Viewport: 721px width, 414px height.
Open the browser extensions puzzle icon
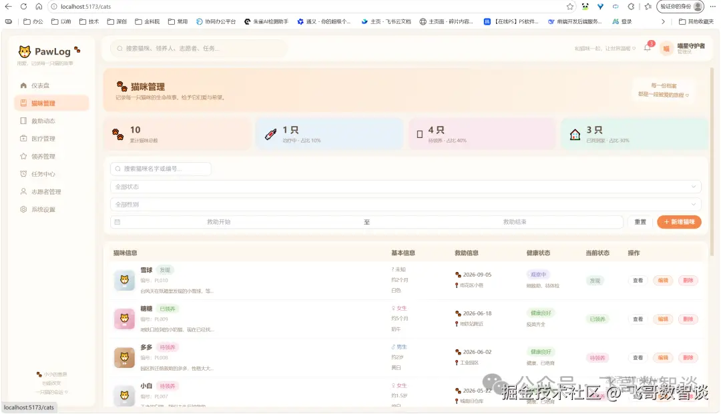632,7
